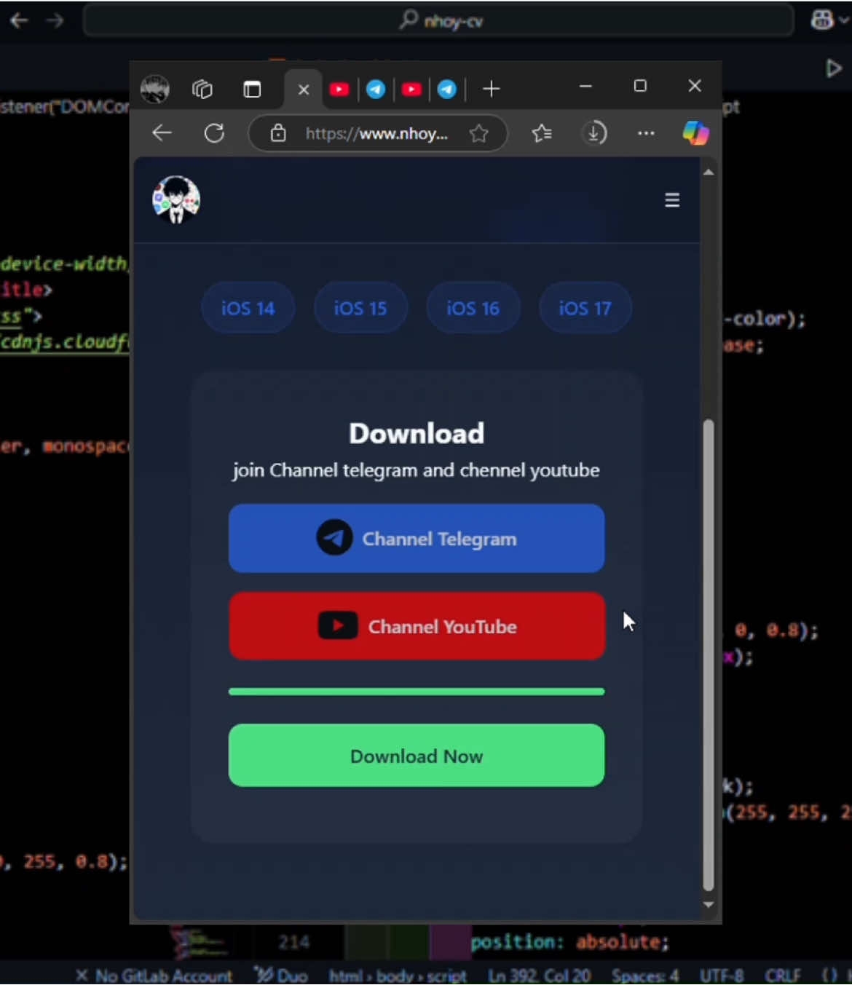The image size is (852, 985).
Task: Select the iOS 17 option
Action: [x=585, y=308]
